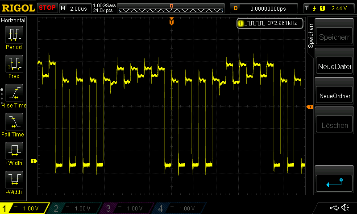Viewport: 357px width, 214px height.
Task: Click the Horizontal measurement menu label
Action: (x=13, y=21)
